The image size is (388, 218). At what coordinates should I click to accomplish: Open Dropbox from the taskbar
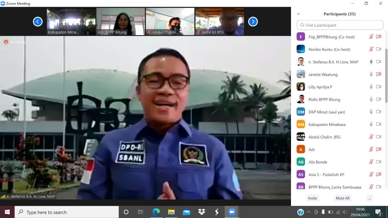coord(201,212)
